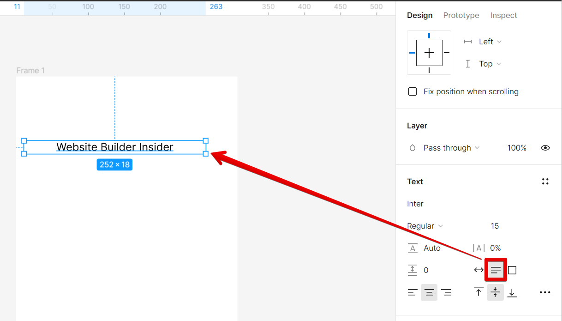Screen dimensions: 562x321
Task: Open the text styles panel icon
Action: (545, 182)
